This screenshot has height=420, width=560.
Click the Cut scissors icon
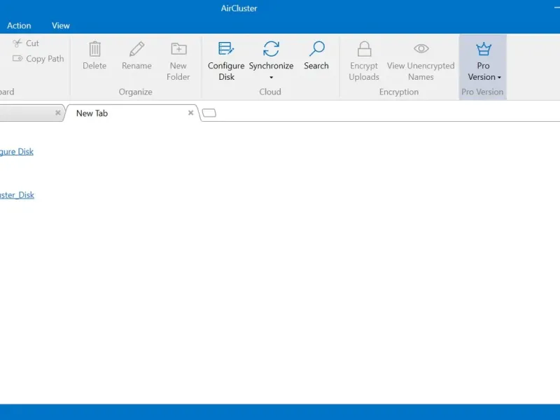point(17,43)
